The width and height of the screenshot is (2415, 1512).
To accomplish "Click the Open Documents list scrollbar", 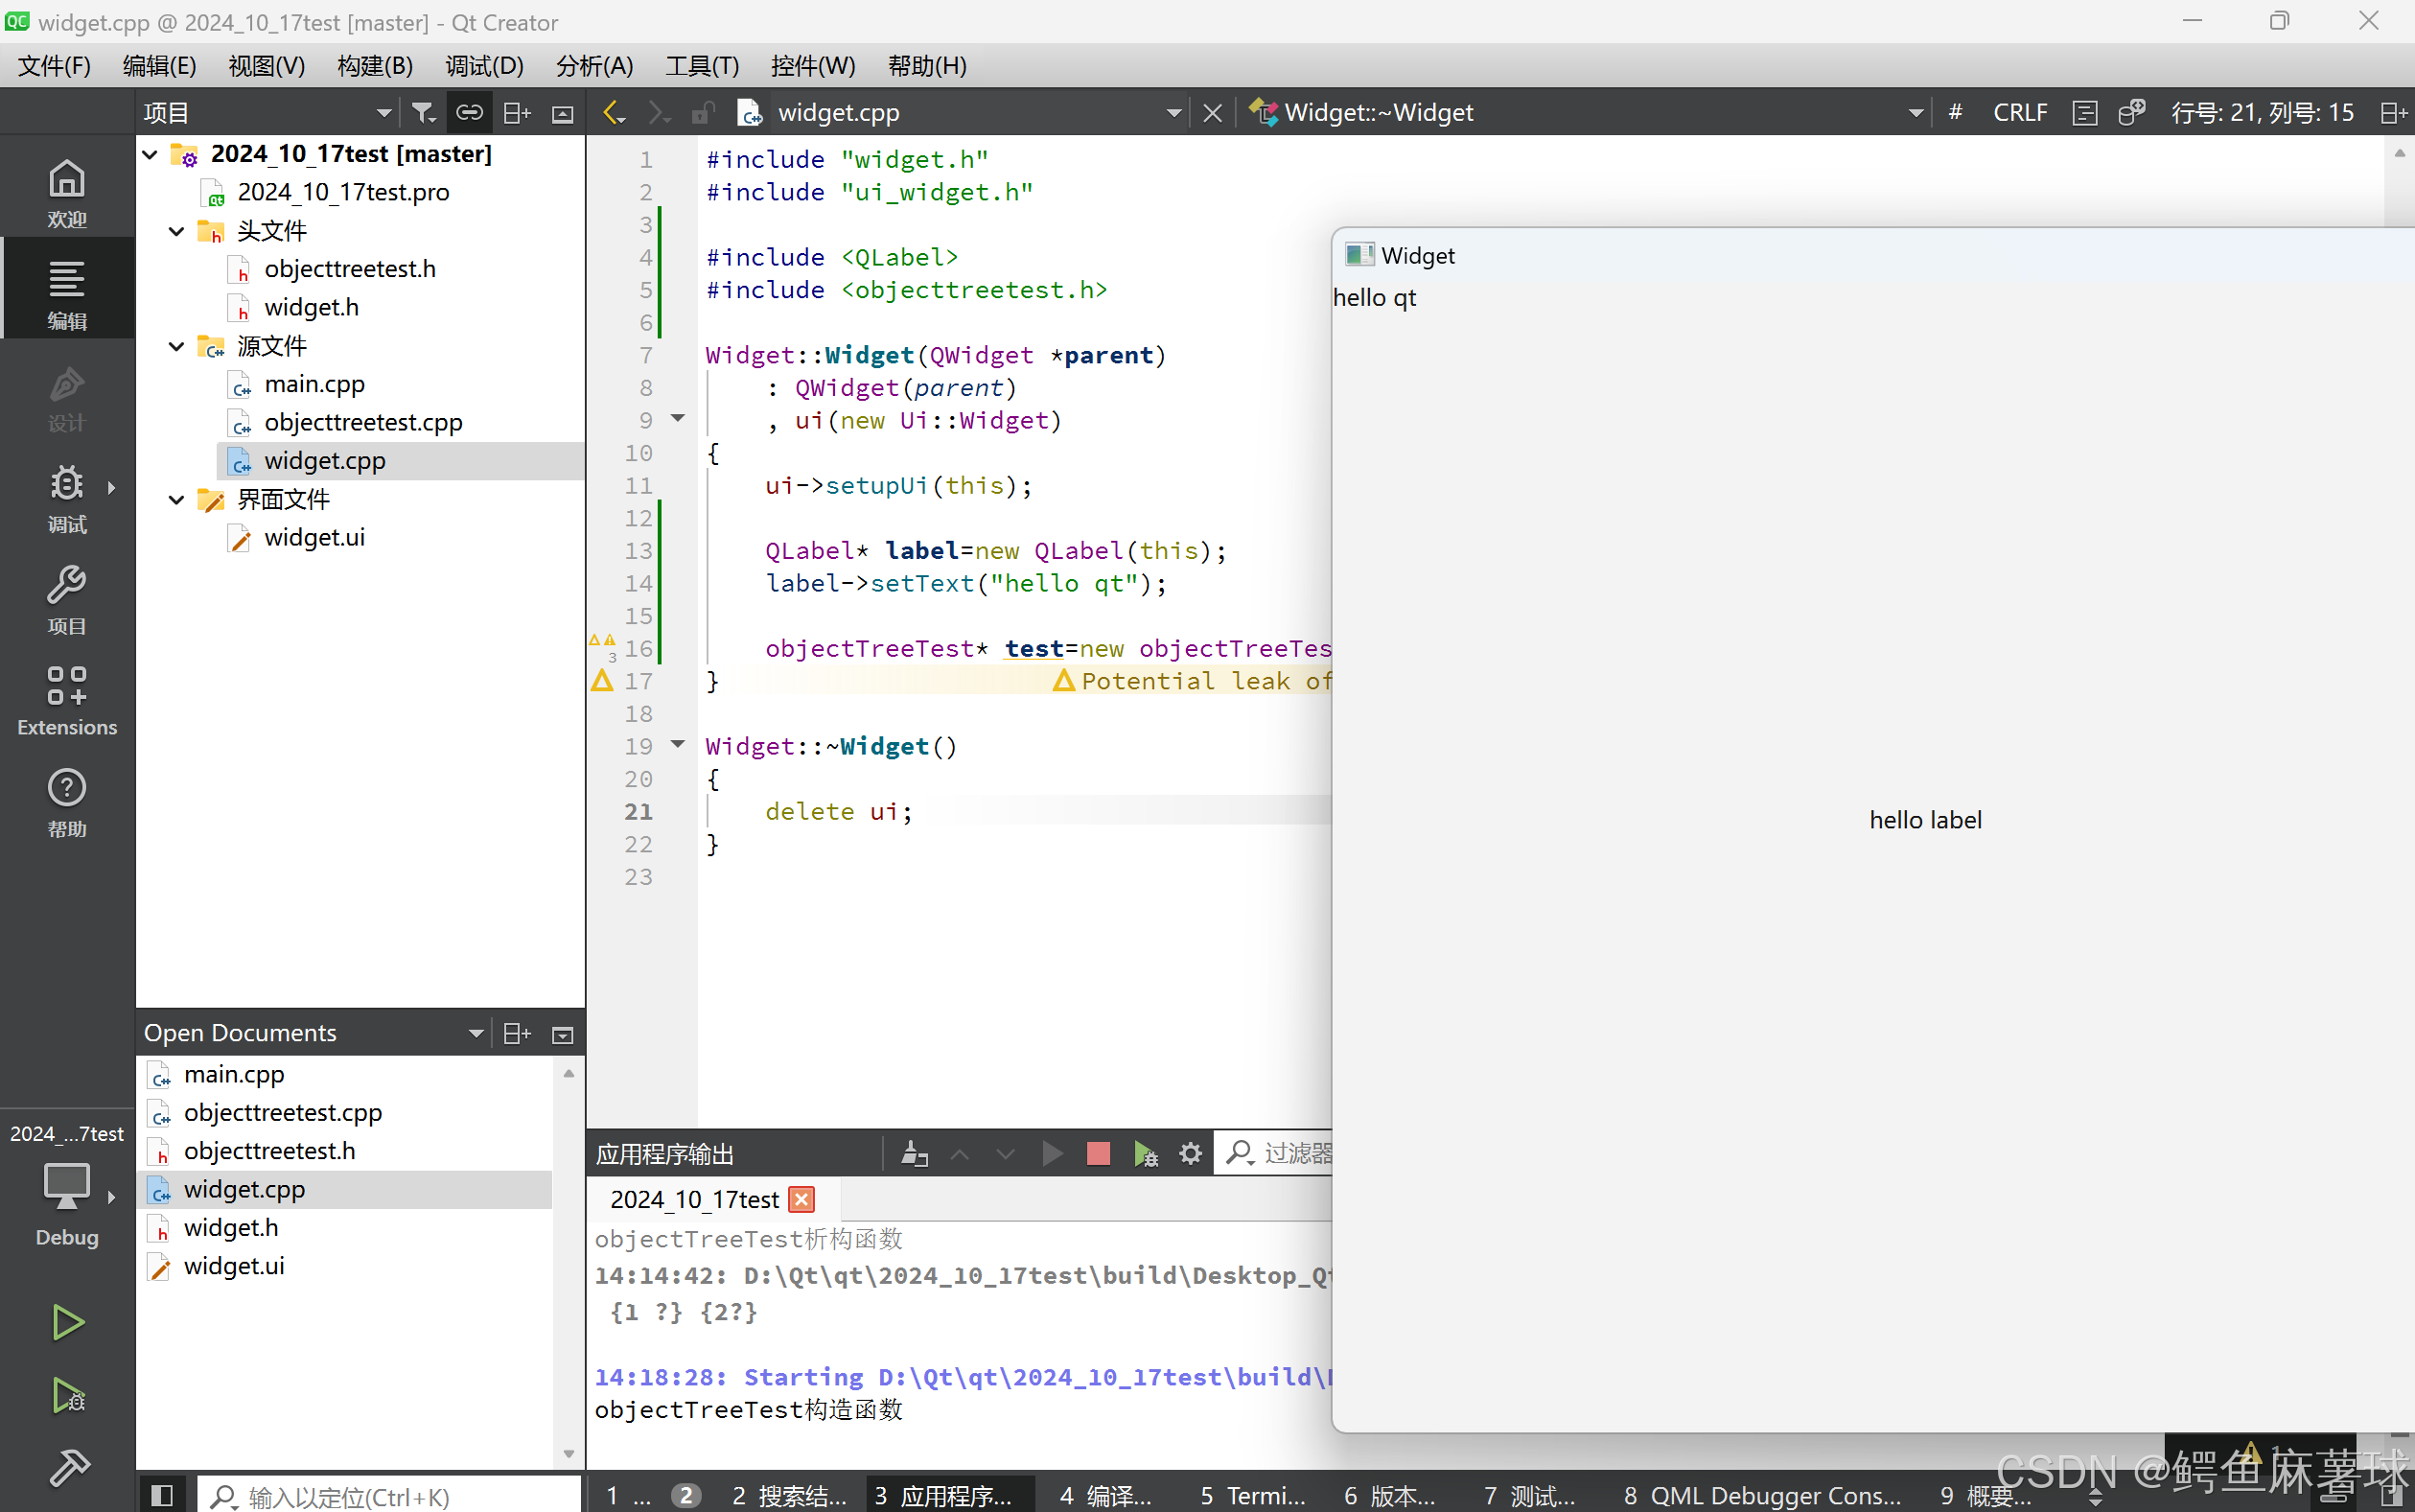I will click(x=568, y=1262).
